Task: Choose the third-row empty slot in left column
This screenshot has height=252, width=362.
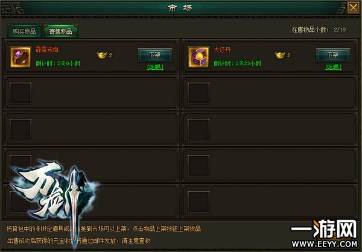Action: [21, 129]
